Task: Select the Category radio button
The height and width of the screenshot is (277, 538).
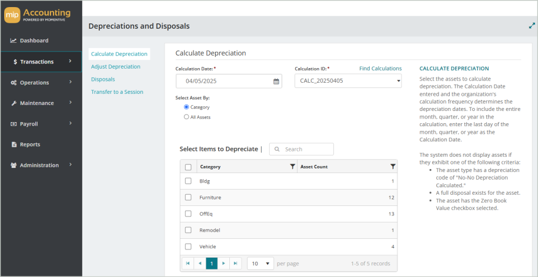Action: pos(186,107)
